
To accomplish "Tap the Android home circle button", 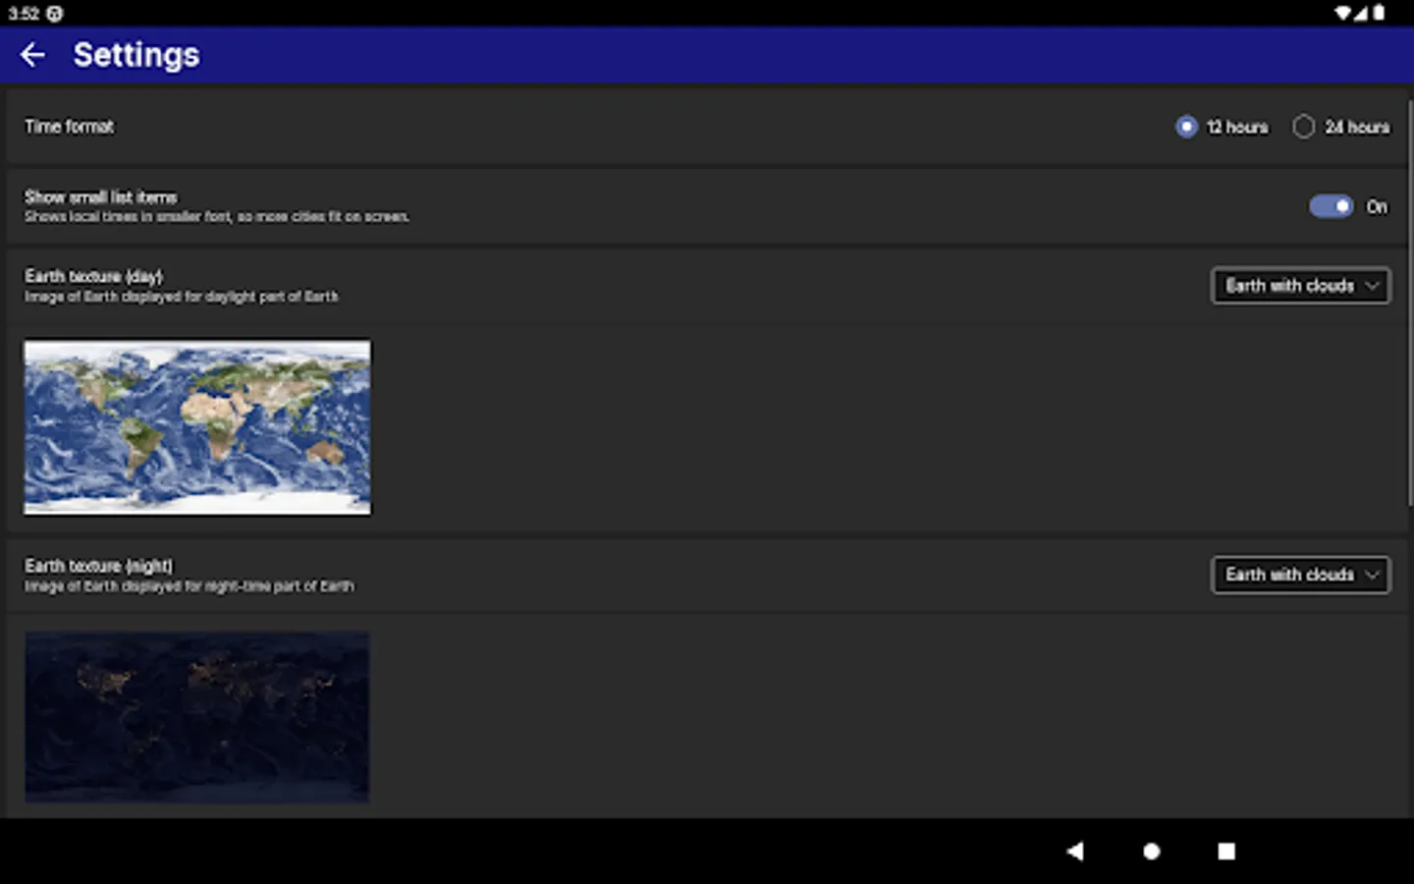I will [1152, 852].
